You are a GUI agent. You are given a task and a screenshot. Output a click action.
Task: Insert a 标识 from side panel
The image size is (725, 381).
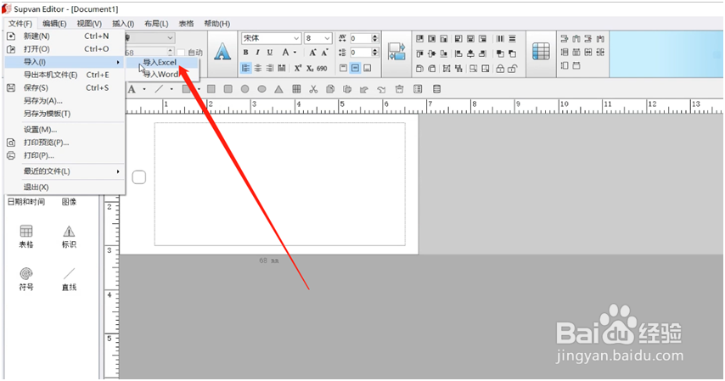point(69,237)
